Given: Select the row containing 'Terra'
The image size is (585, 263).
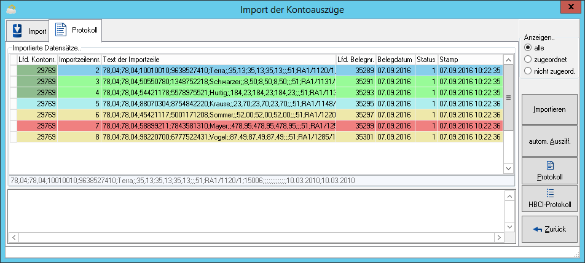Looking at the screenshot, I should (256, 70).
